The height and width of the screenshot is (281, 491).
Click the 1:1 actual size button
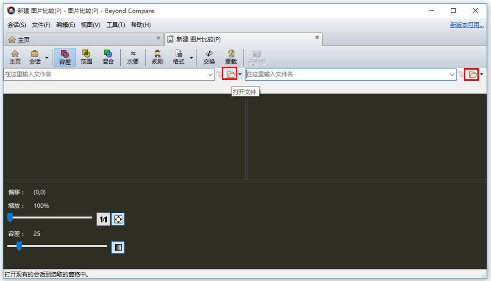pyautogui.click(x=103, y=220)
